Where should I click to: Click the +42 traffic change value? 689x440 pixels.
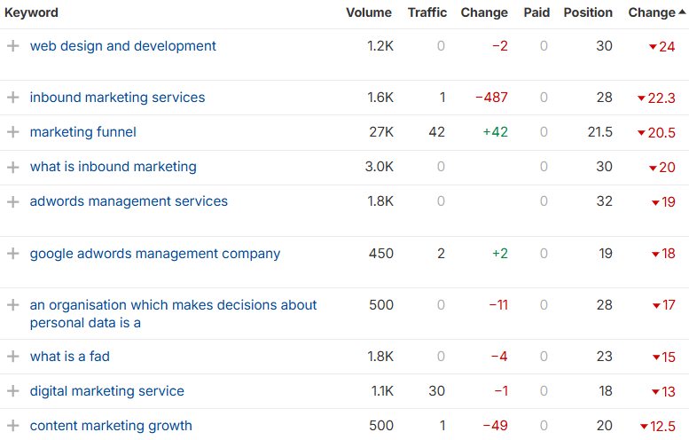tap(495, 132)
